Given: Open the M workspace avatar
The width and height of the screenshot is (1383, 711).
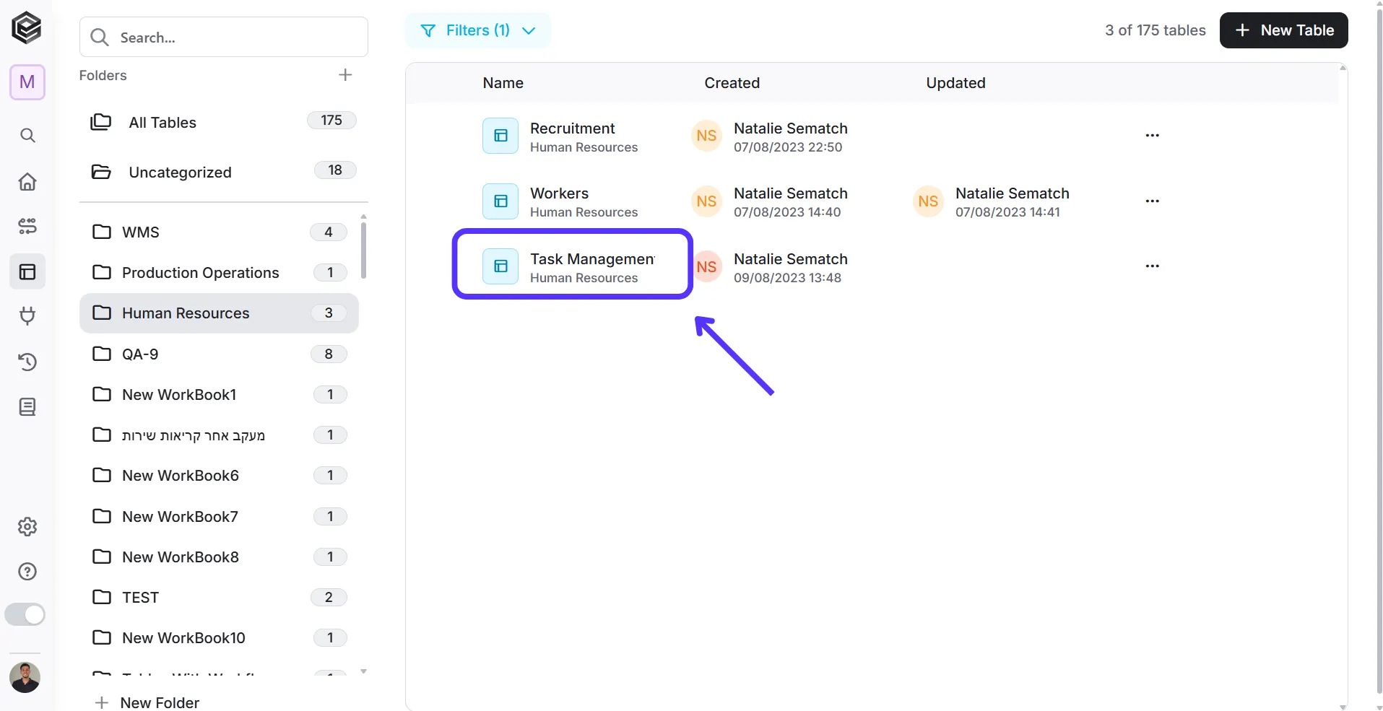Looking at the screenshot, I should pyautogui.click(x=27, y=82).
